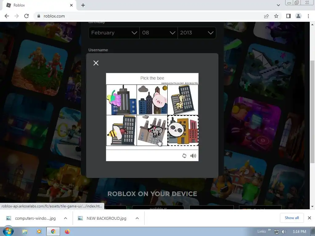Screen dimensions: 315x236
Task: Show all downloads
Action: [292, 218]
